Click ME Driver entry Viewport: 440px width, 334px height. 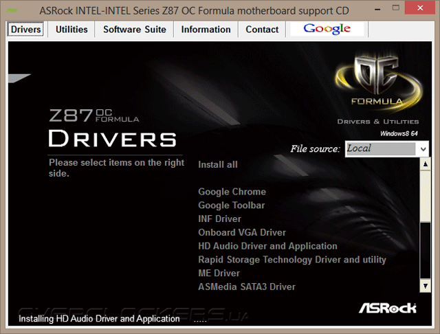[219, 273]
